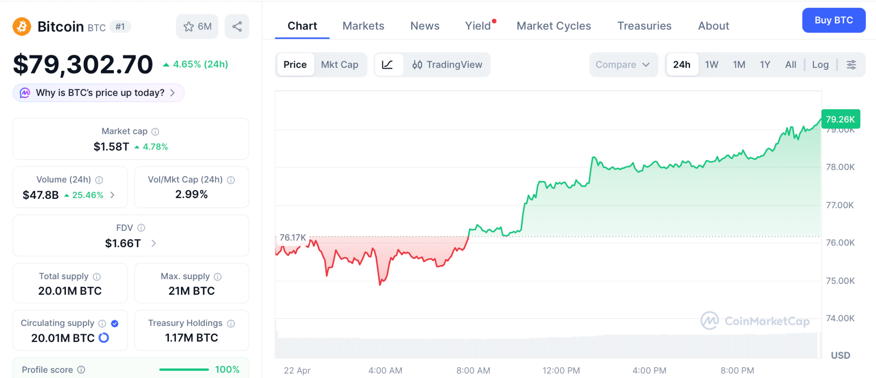The height and width of the screenshot is (378, 876).
Task: Select the 1W time range
Action: pos(711,65)
